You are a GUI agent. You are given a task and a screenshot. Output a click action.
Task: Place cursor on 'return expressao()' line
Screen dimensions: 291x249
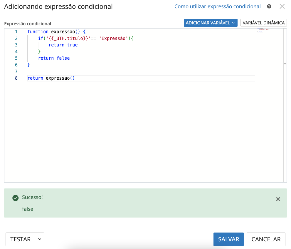[x=51, y=78]
